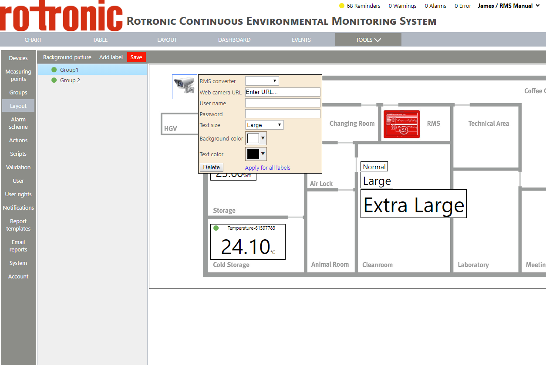This screenshot has height=365, width=546.
Task: Click Group 2 green status indicator
Action: click(54, 80)
